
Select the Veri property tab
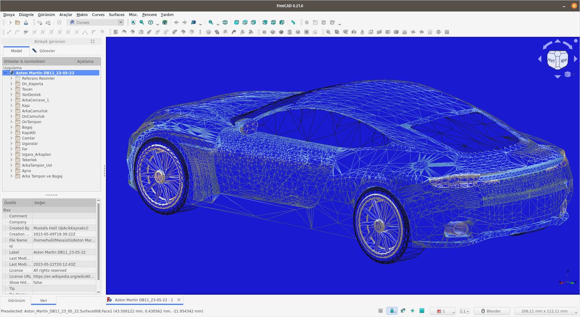43,301
